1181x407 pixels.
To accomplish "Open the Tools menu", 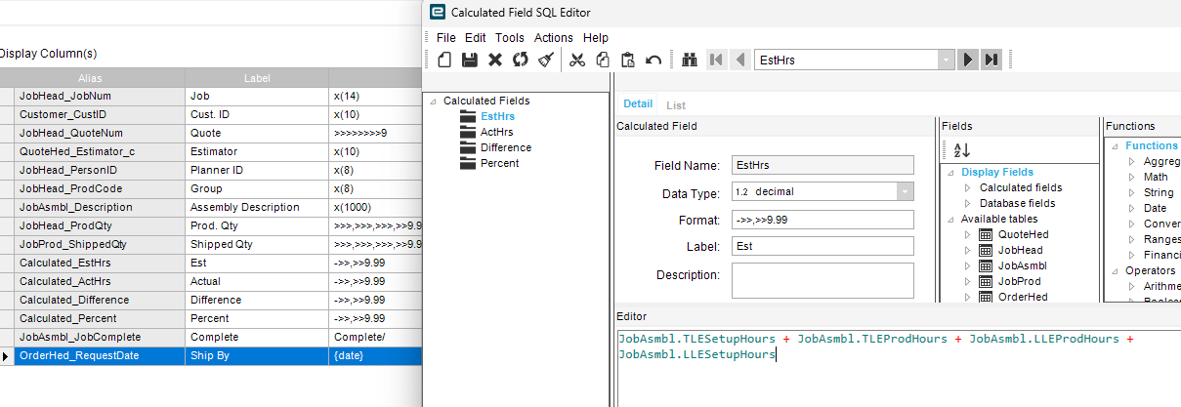I will (x=510, y=37).
